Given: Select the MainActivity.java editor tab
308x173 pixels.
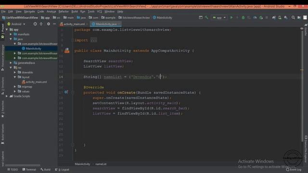Looking at the screenshot, I should click(x=106, y=24).
